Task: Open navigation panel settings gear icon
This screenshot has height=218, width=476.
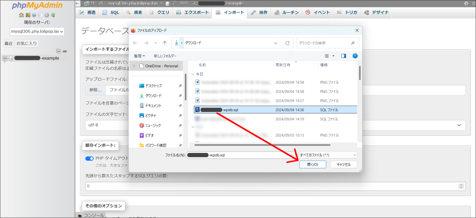Action: coord(47,14)
